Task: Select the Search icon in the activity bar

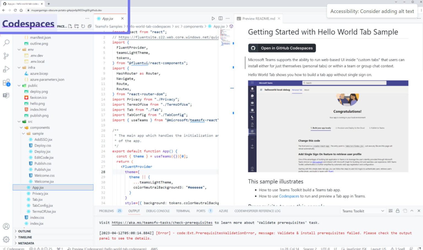Action: [6, 43]
